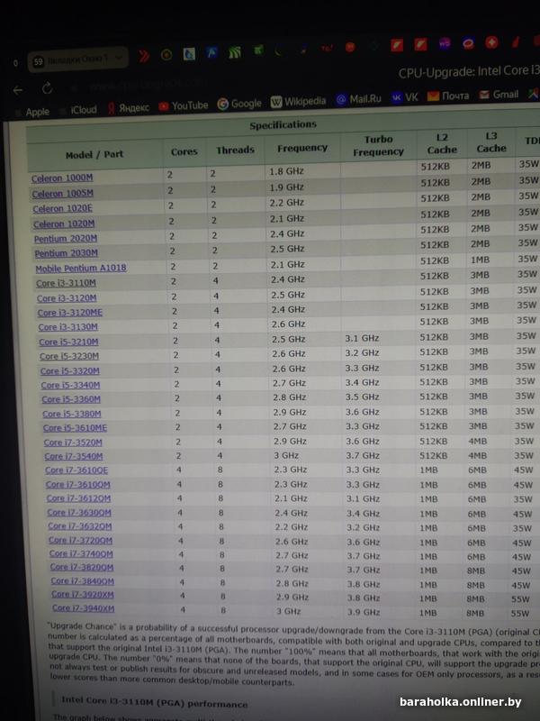The width and height of the screenshot is (540, 721).
Task: Open the Celeron 1020M link
Action: (64, 224)
